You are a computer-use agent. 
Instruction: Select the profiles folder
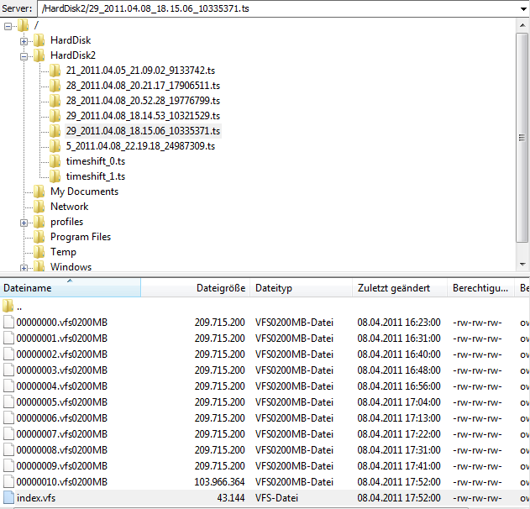pyautogui.click(x=67, y=222)
